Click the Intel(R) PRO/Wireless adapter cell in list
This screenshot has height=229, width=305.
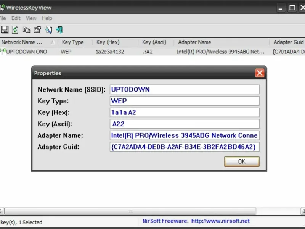pyautogui.click(x=220, y=52)
